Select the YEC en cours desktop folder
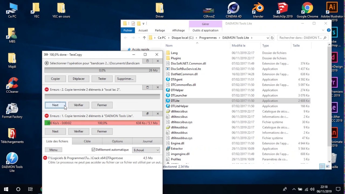 pos(61,10)
